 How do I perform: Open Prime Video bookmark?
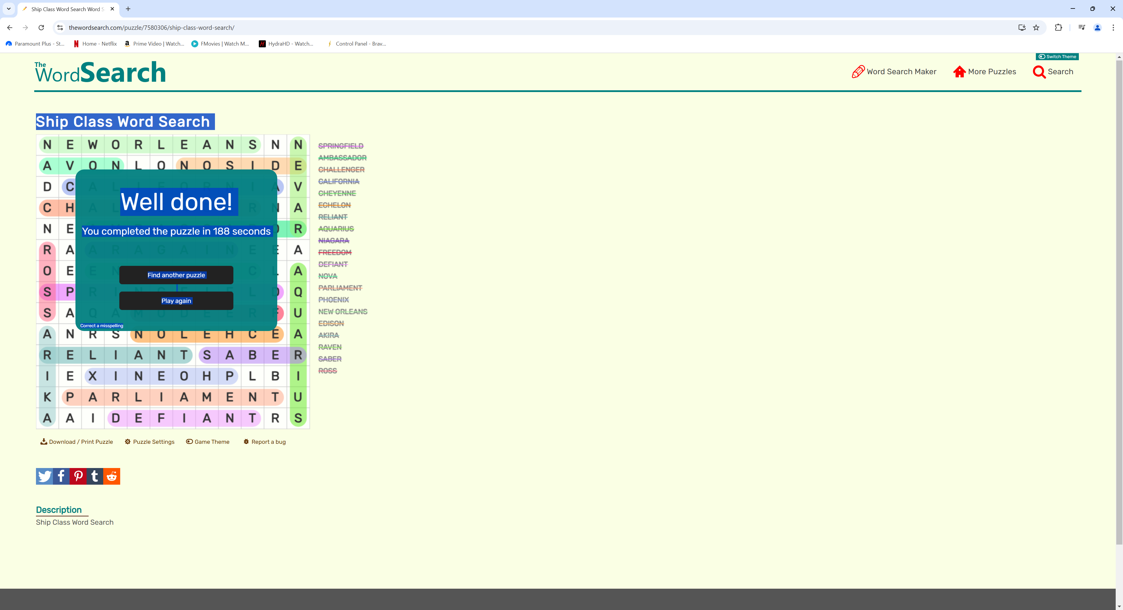click(x=154, y=44)
